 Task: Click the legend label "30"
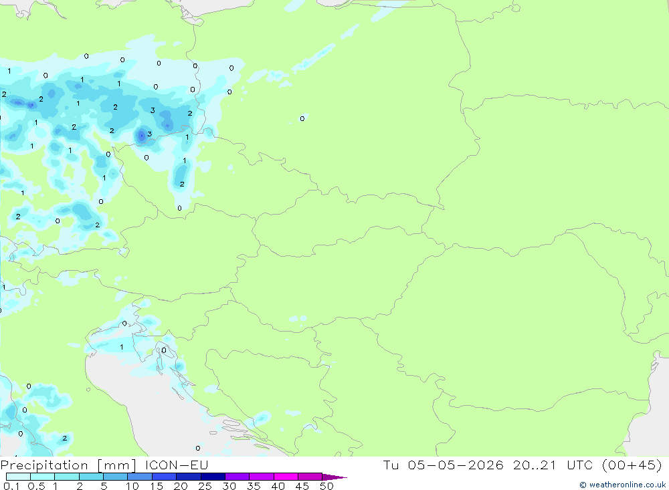[x=229, y=486]
